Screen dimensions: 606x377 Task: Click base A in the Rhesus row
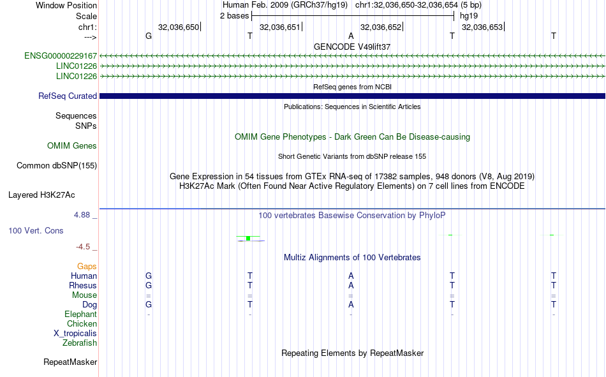(351, 286)
